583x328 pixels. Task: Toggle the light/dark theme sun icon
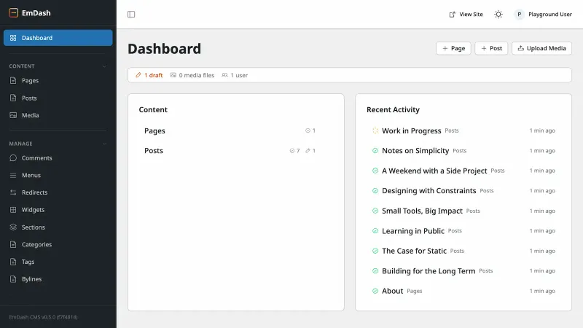(498, 14)
